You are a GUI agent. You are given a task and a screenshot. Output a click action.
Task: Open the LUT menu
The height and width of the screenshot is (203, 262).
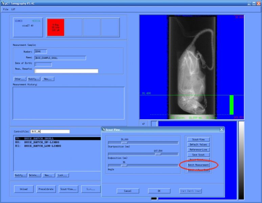[13, 9]
